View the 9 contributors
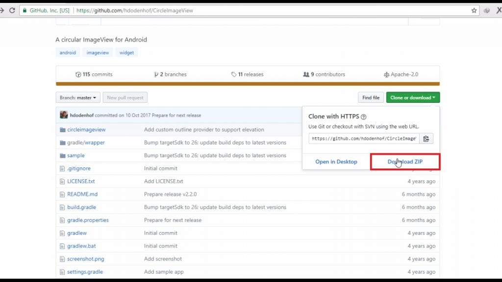 (x=324, y=74)
